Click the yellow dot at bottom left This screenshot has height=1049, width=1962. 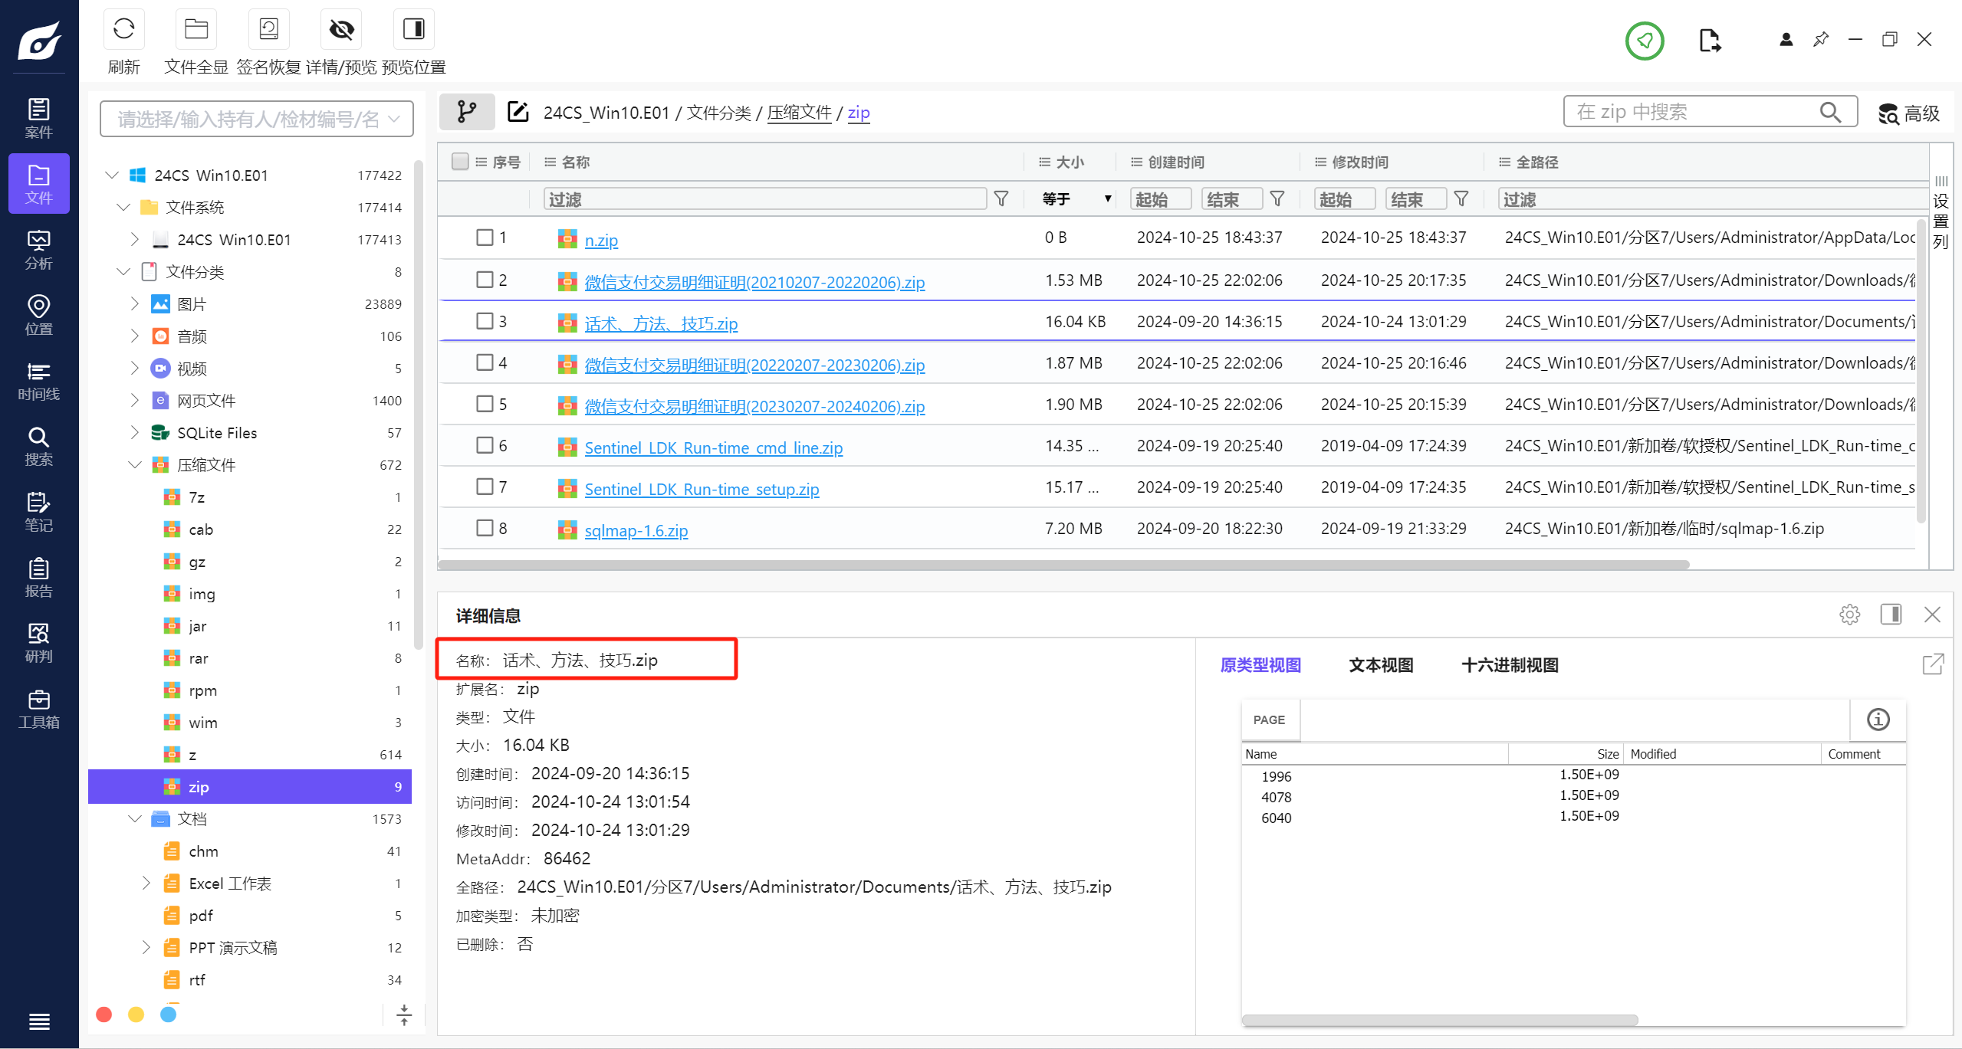tap(136, 1015)
